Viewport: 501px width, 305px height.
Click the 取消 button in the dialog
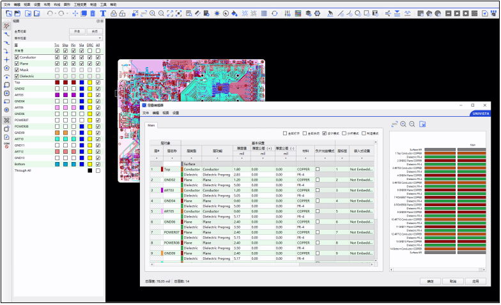point(452,281)
